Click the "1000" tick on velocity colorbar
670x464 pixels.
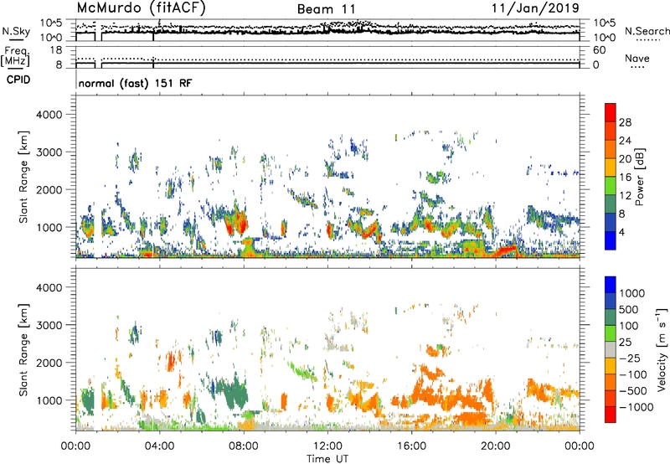[x=631, y=293]
